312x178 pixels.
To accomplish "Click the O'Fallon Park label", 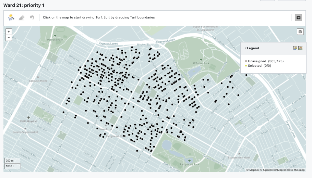I will click(x=201, y=63).
